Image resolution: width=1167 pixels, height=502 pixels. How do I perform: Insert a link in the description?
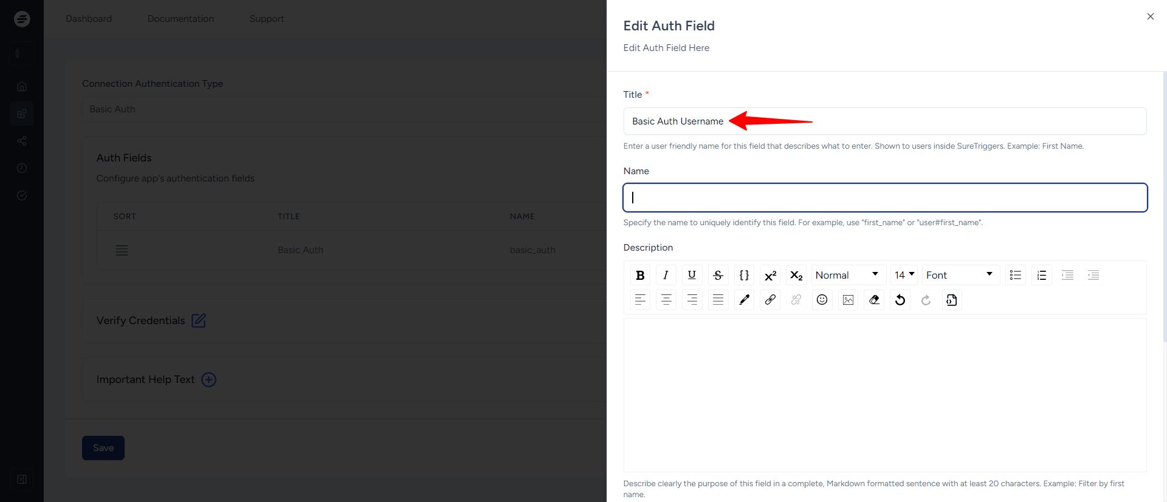[770, 300]
